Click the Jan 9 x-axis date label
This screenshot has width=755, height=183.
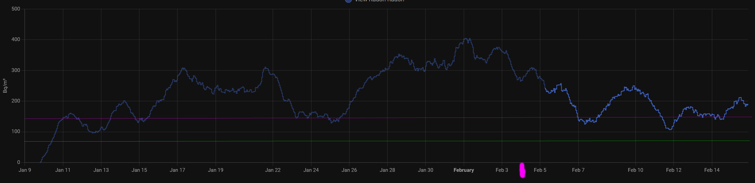click(25, 170)
